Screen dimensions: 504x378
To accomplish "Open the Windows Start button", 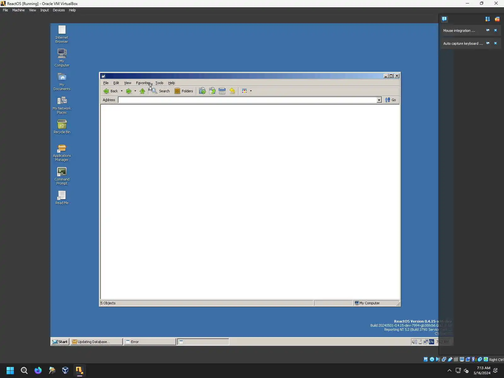I will 10,370.
